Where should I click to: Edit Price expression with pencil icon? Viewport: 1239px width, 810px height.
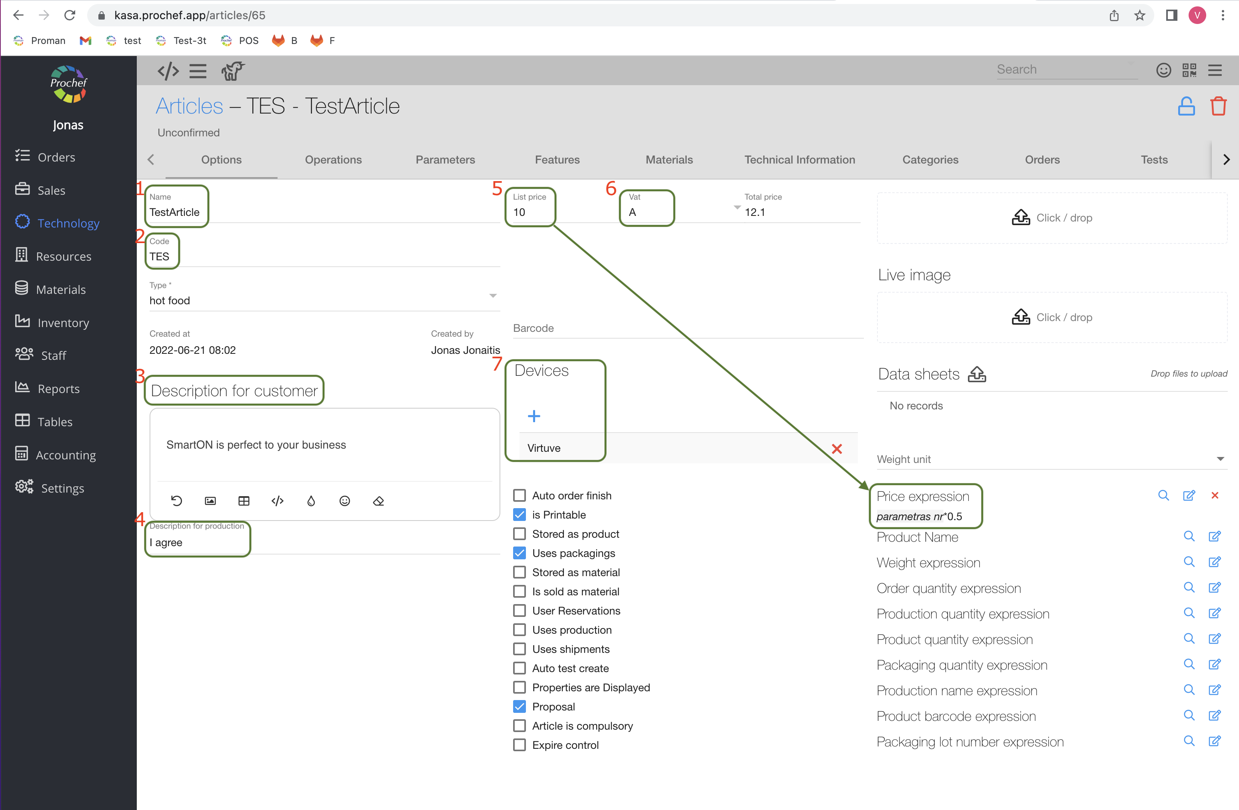tap(1189, 495)
